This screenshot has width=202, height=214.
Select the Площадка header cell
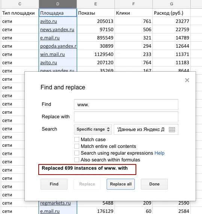click(58, 13)
